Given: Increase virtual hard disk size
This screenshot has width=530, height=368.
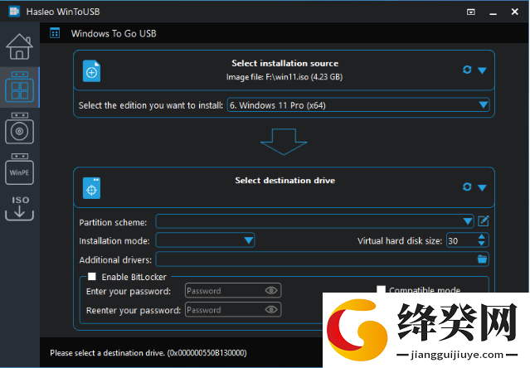Looking at the screenshot, I should pos(482,236).
